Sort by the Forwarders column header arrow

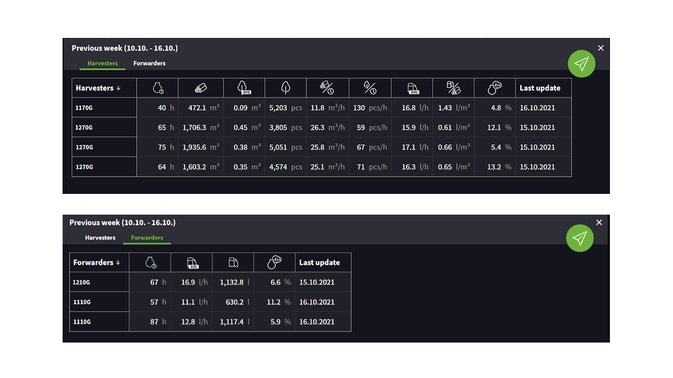pos(118,263)
